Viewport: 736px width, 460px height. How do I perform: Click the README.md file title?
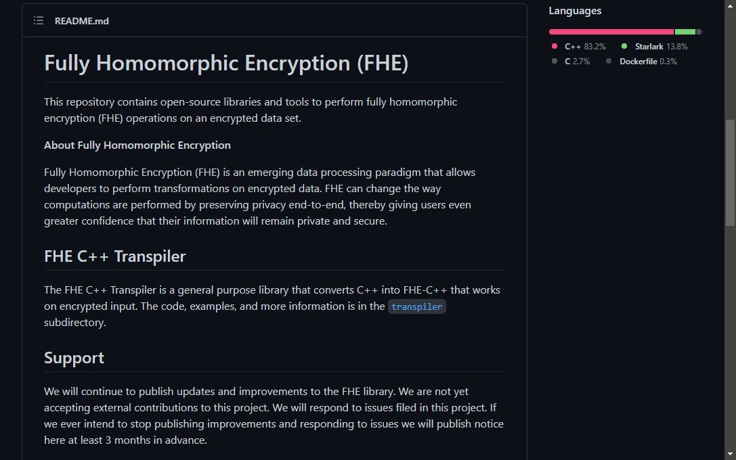82,21
